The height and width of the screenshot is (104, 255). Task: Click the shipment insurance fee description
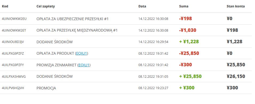(73, 19)
